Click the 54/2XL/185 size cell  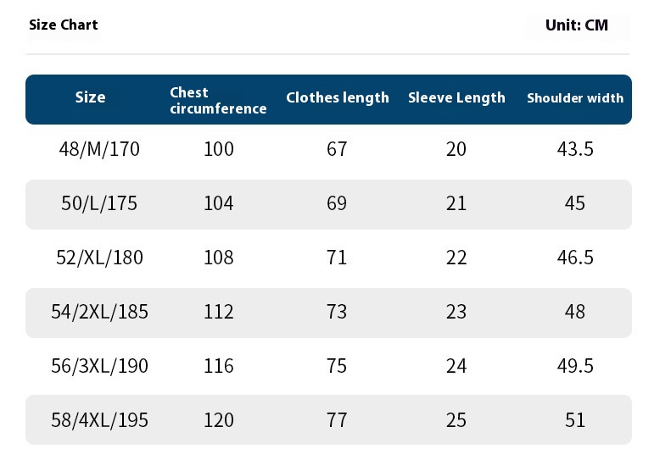(x=99, y=312)
